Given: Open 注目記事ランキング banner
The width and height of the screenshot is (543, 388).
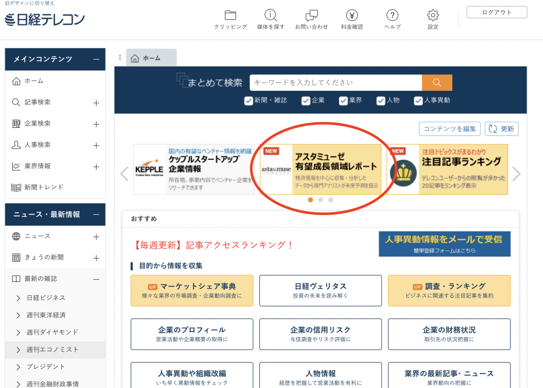Looking at the screenshot, I should tap(447, 169).
